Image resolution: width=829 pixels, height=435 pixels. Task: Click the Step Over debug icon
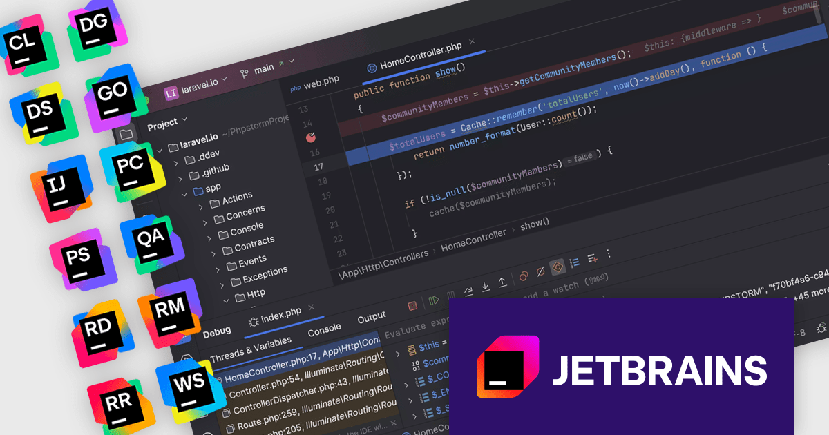[x=469, y=291]
